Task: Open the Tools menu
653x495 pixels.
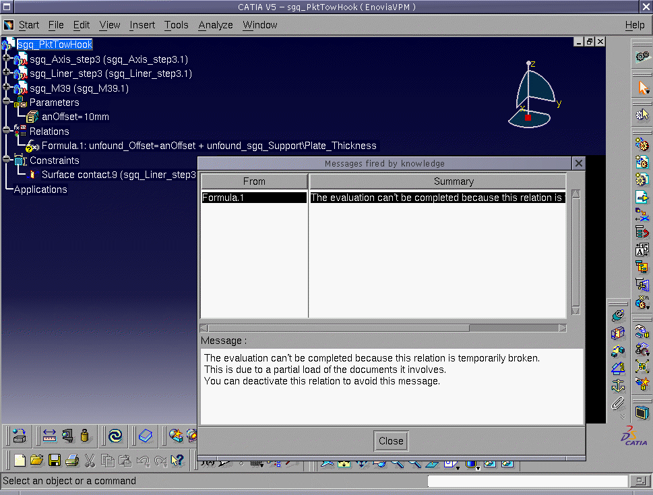Action: [x=176, y=25]
